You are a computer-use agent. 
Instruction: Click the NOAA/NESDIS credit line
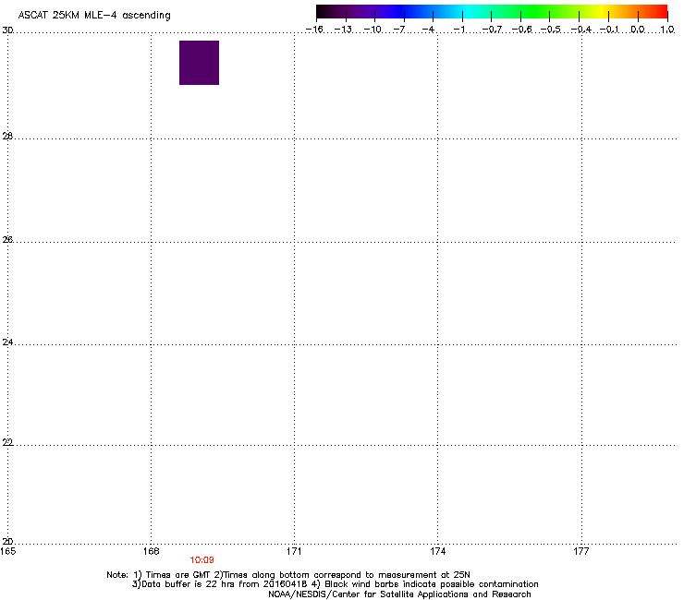[399, 594]
